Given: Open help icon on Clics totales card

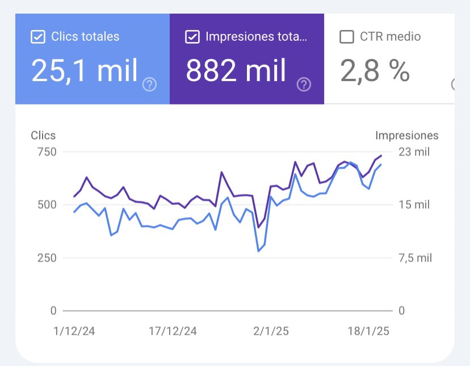Looking at the screenshot, I should pyautogui.click(x=150, y=85).
